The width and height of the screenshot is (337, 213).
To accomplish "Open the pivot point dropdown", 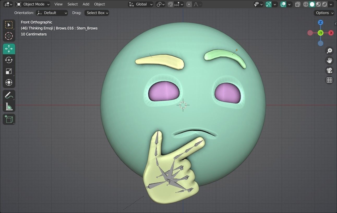I will pos(160,4).
